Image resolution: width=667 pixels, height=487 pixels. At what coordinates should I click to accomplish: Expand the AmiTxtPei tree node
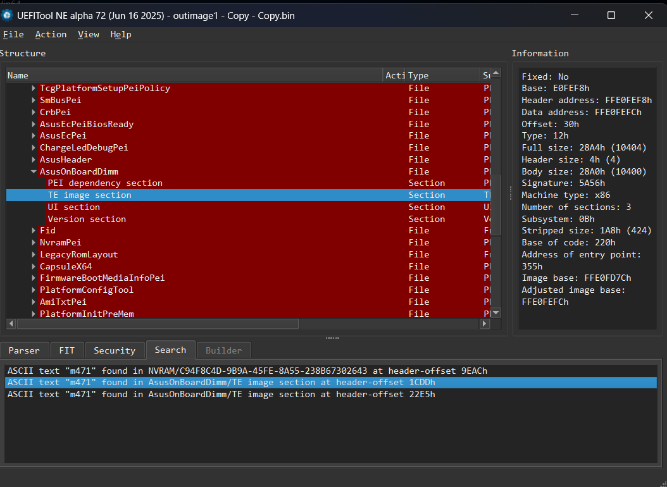(34, 302)
